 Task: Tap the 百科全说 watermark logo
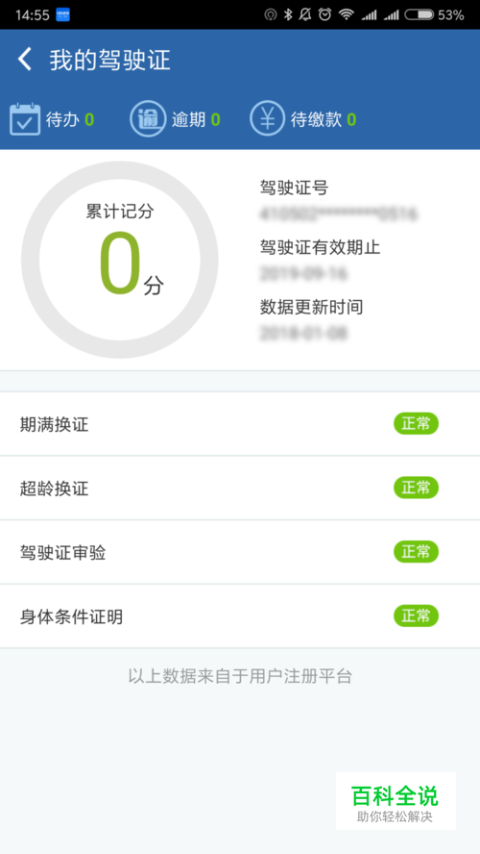click(396, 800)
